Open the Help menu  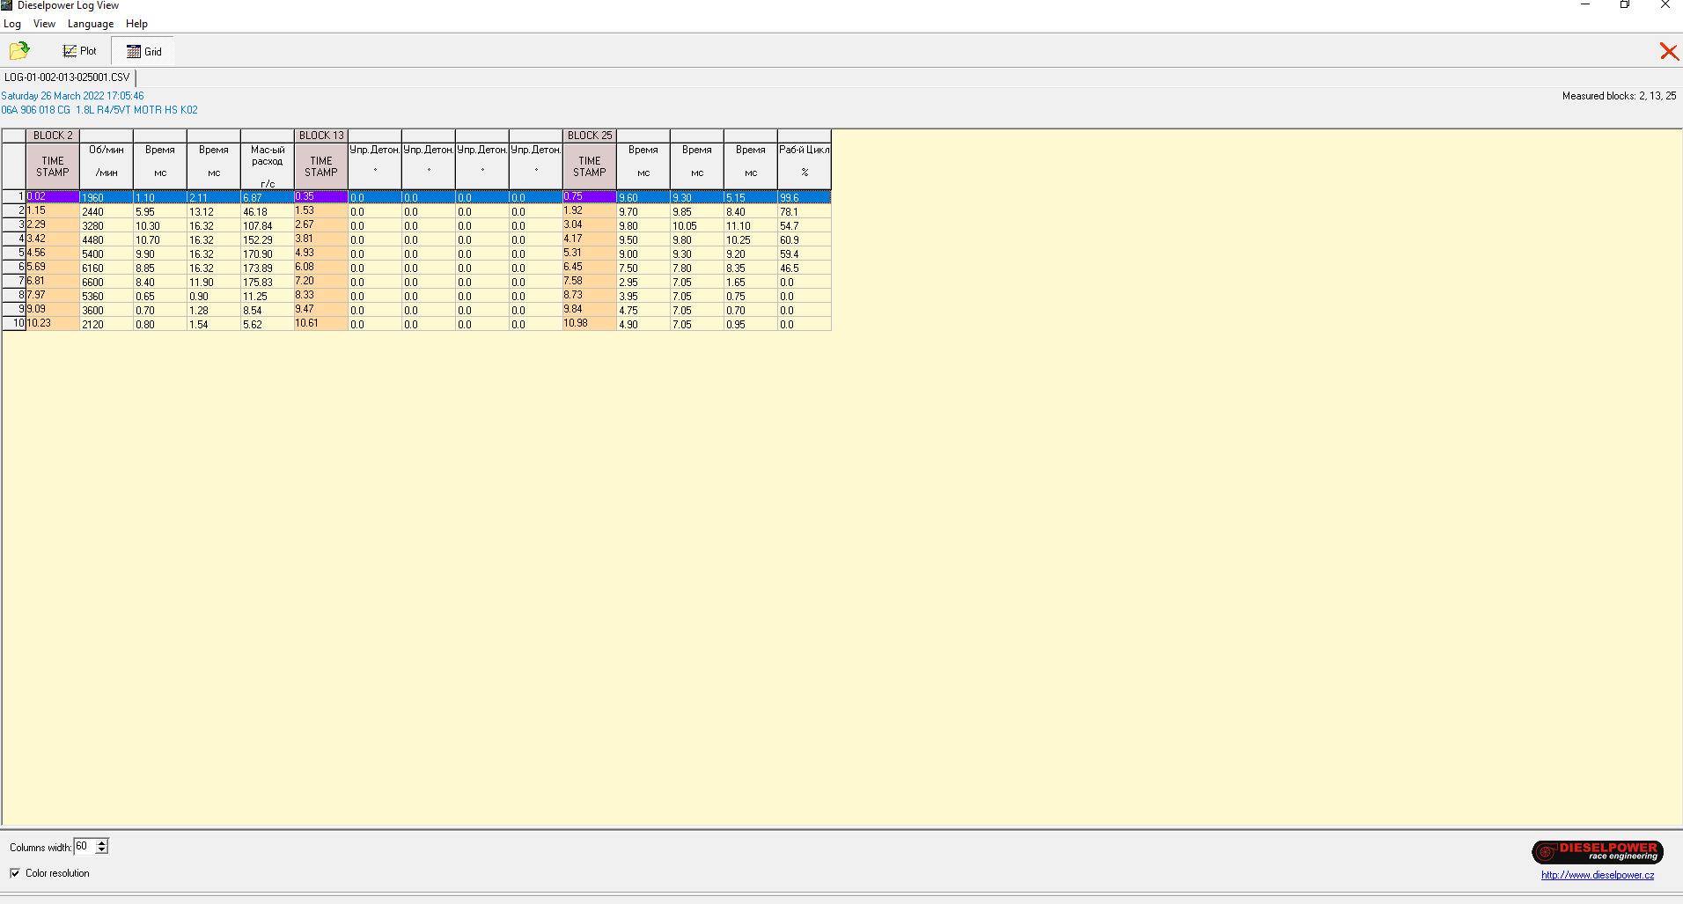[x=136, y=24]
